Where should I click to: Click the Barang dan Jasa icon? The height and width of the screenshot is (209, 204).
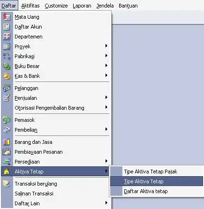[7, 142]
